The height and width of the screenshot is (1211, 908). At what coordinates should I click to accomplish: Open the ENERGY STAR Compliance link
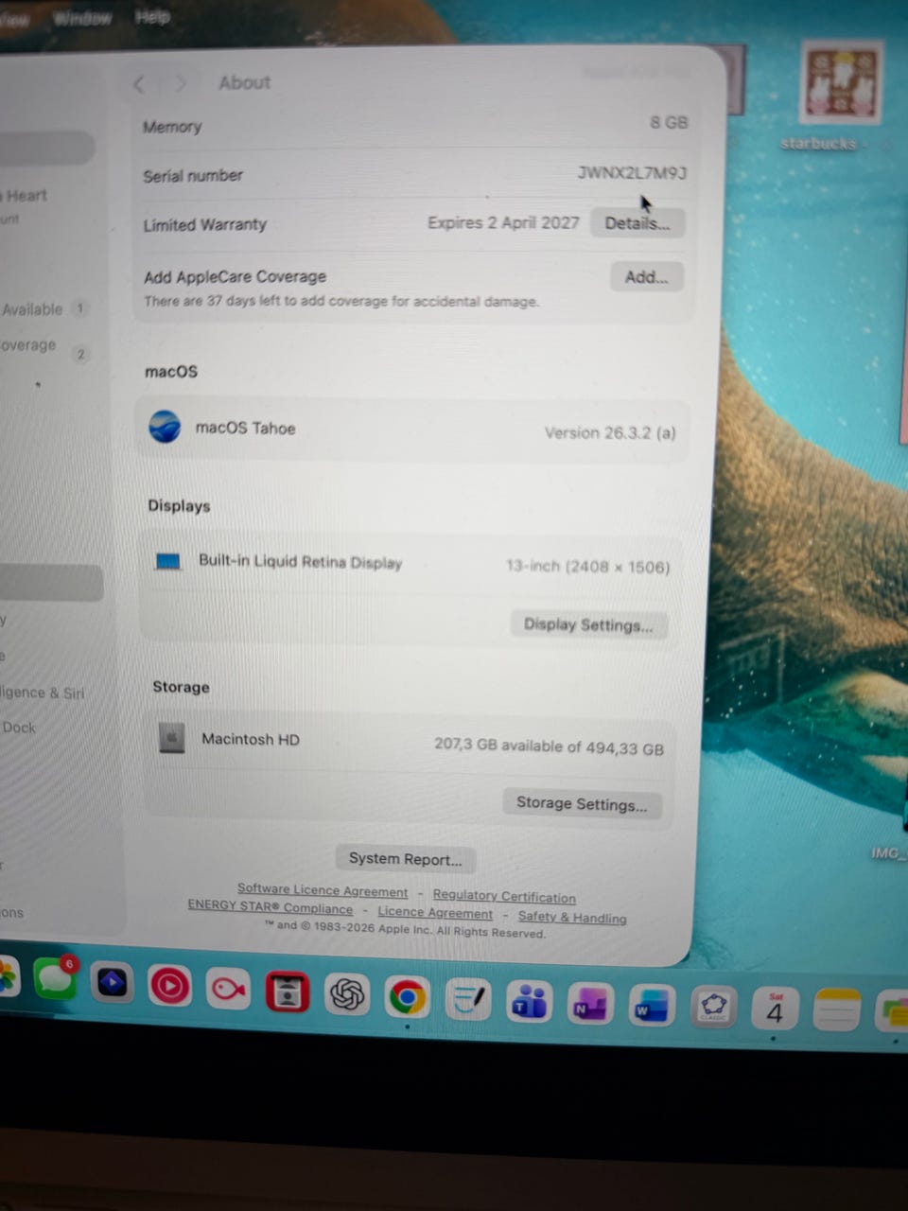click(271, 906)
